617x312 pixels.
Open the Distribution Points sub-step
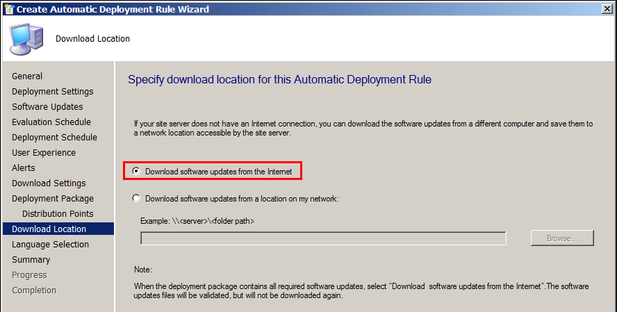(58, 214)
